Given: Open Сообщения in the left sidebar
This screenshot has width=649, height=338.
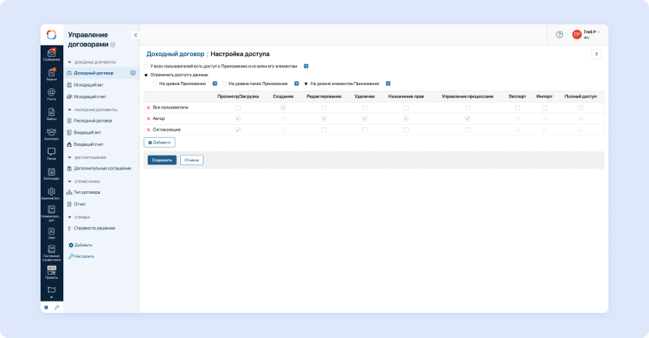Looking at the screenshot, I should 51,54.
